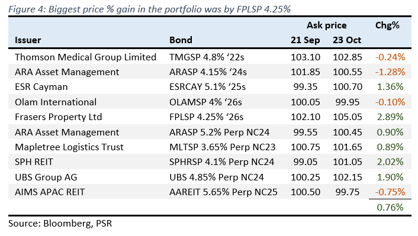
Task: Select the 23 Oct column header
Action: point(347,40)
